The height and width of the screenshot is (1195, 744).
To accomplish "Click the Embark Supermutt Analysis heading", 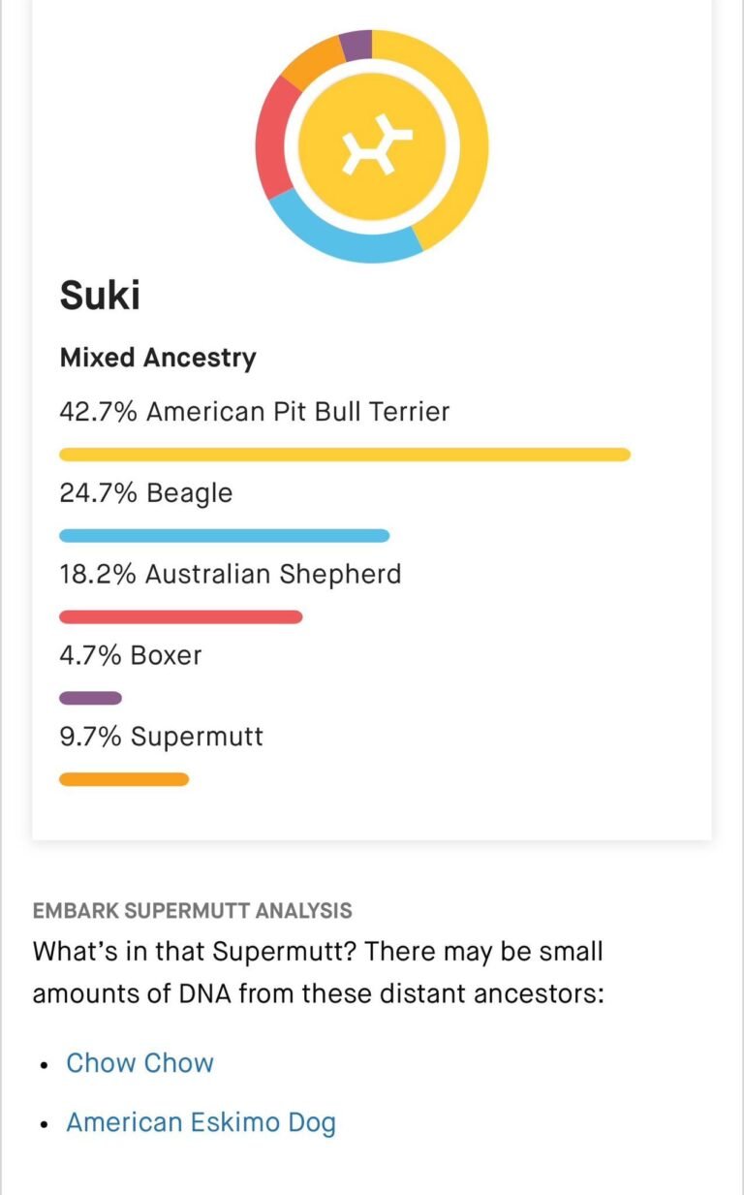I will [192, 911].
